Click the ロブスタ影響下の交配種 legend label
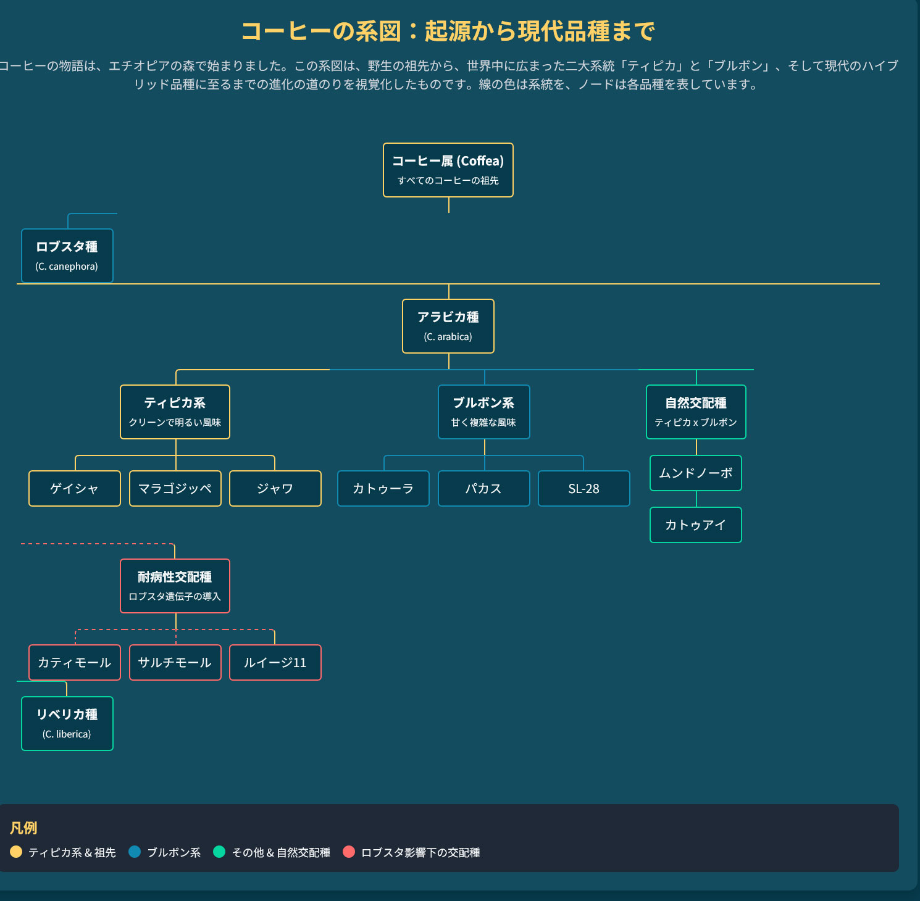Screen dimensions: 920x901 click(420, 853)
